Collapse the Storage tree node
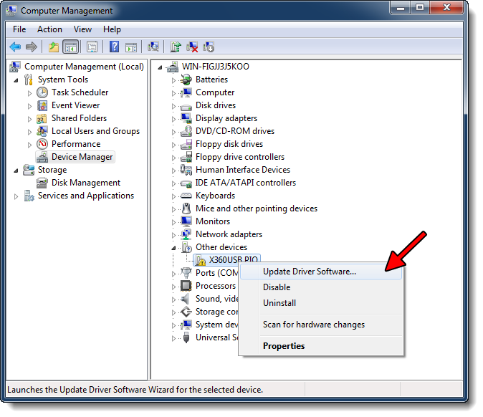Viewport: 483px width, 417px height. point(16,171)
